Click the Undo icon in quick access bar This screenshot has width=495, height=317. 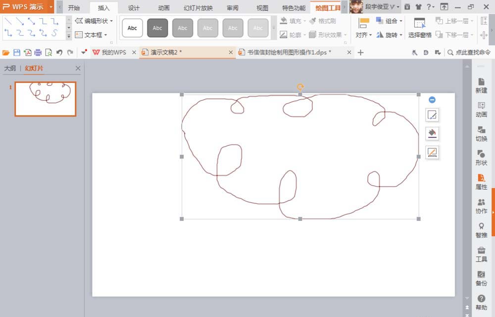(x=59, y=51)
